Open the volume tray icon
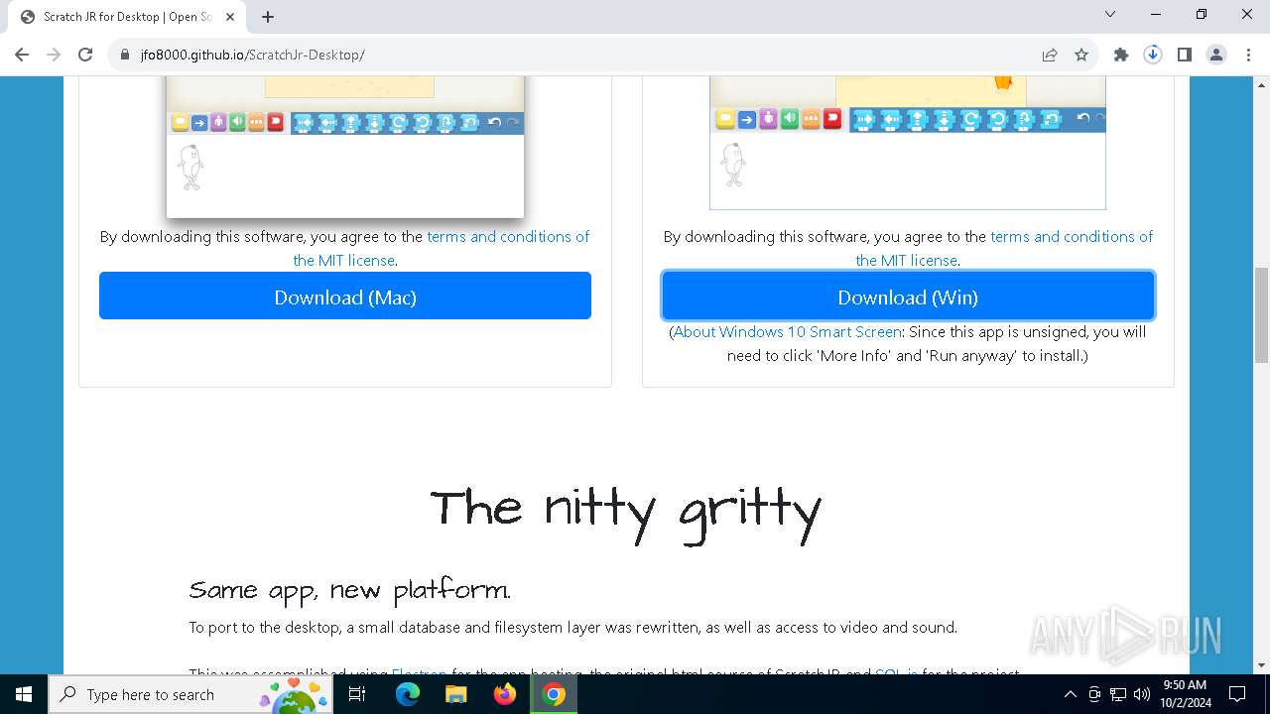The height and width of the screenshot is (714, 1270). pyautogui.click(x=1142, y=694)
